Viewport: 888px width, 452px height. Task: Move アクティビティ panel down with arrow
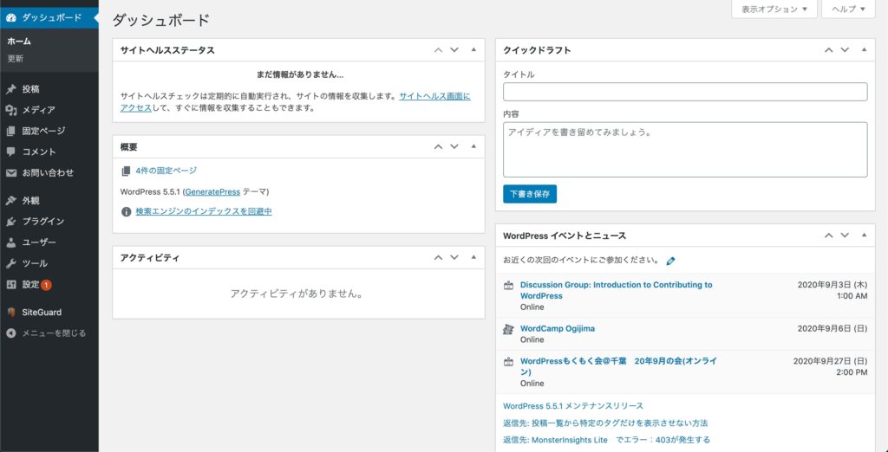[454, 257]
